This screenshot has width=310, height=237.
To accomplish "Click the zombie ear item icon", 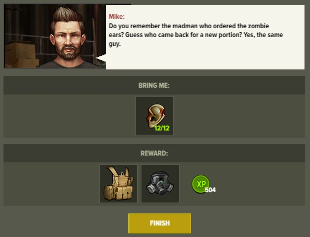I will tap(156, 116).
